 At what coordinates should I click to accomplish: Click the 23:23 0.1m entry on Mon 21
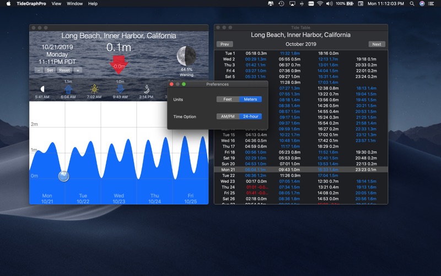click(x=366, y=169)
